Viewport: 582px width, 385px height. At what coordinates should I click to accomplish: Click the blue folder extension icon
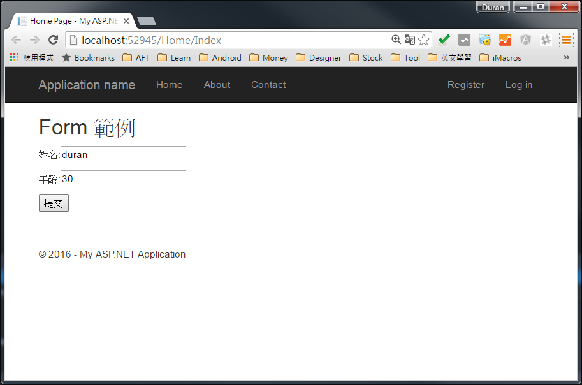click(484, 40)
